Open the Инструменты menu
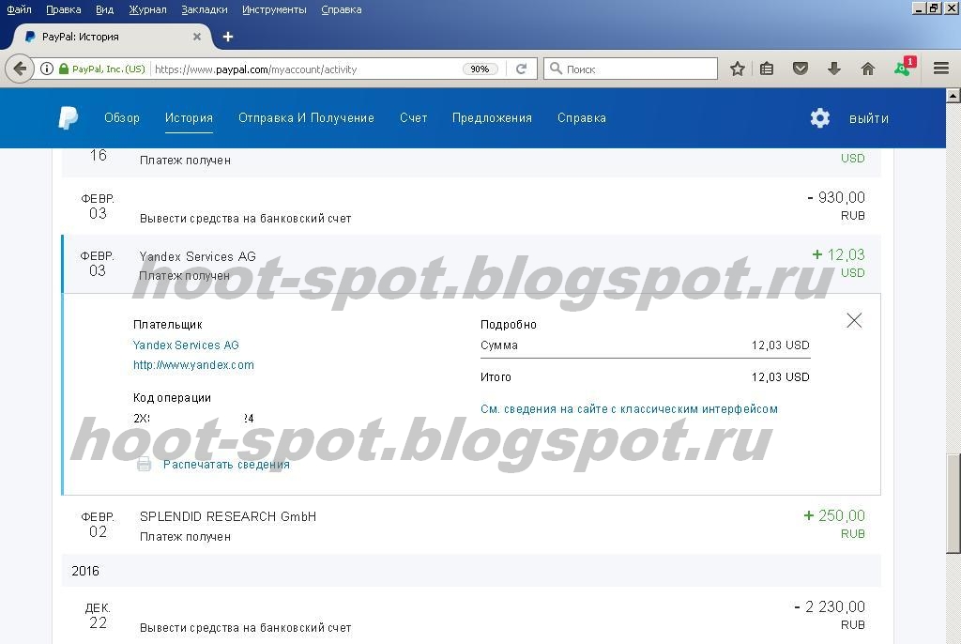The height and width of the screenshot is (644, 961). [x=274, y=9]
